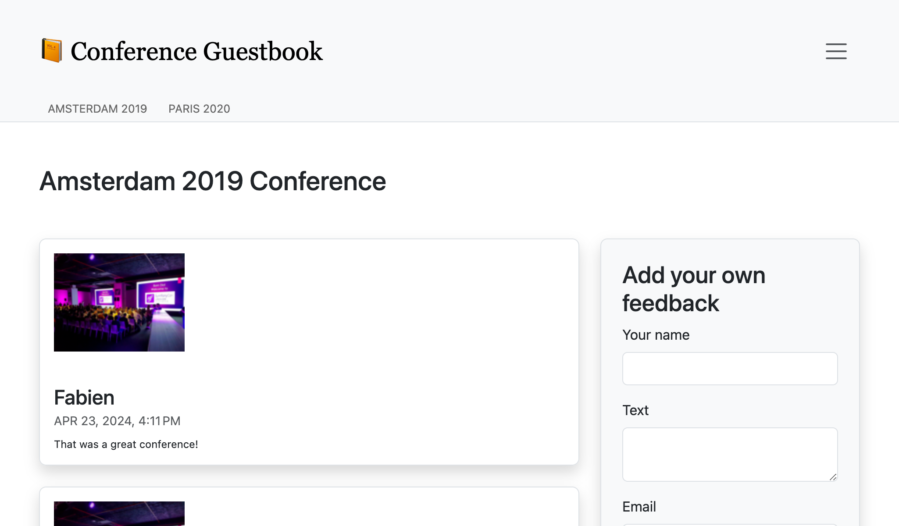
Task: Click the orange guestbook icon in the header
Action: [52, 50]
